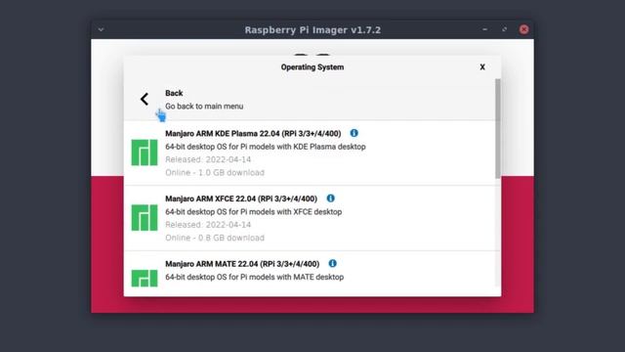Screen dimensions: 625x352
Task: Click XFCE 'Released: 2022-04-14' line
Action: point(208,224)
